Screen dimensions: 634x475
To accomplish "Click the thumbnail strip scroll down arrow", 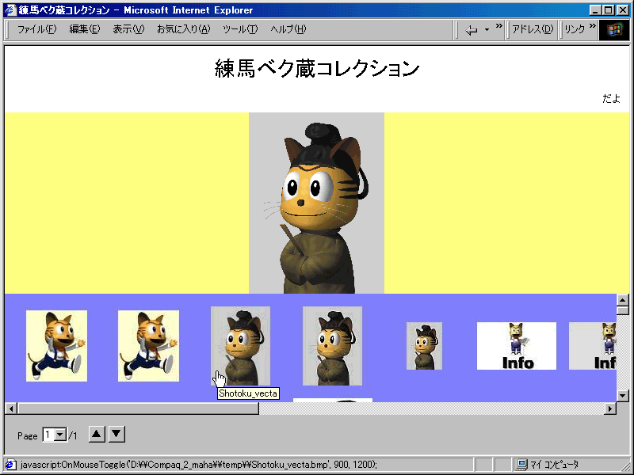I will (622, 395).
